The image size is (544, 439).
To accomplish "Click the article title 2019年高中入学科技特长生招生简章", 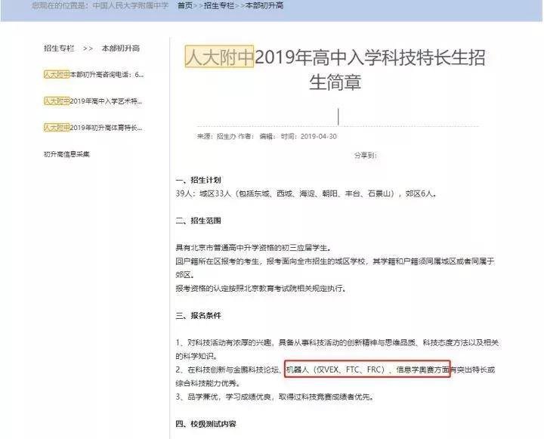I will 335,70.
